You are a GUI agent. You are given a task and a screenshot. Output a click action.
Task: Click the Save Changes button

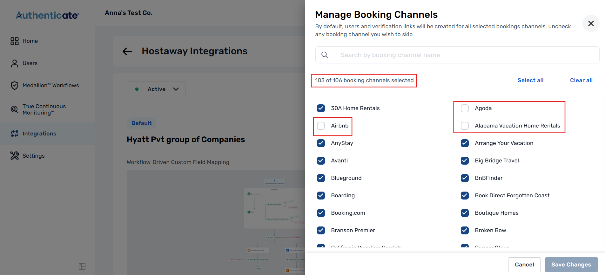tap(571, 265)
